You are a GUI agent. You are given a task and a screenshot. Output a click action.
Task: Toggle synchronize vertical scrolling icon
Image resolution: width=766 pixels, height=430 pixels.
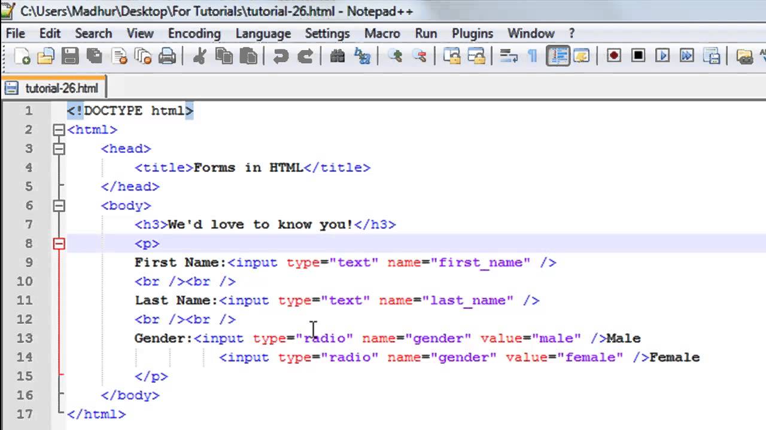(452, 56)
